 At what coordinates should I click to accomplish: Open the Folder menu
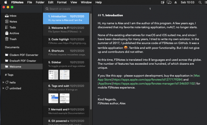(40, 2)
